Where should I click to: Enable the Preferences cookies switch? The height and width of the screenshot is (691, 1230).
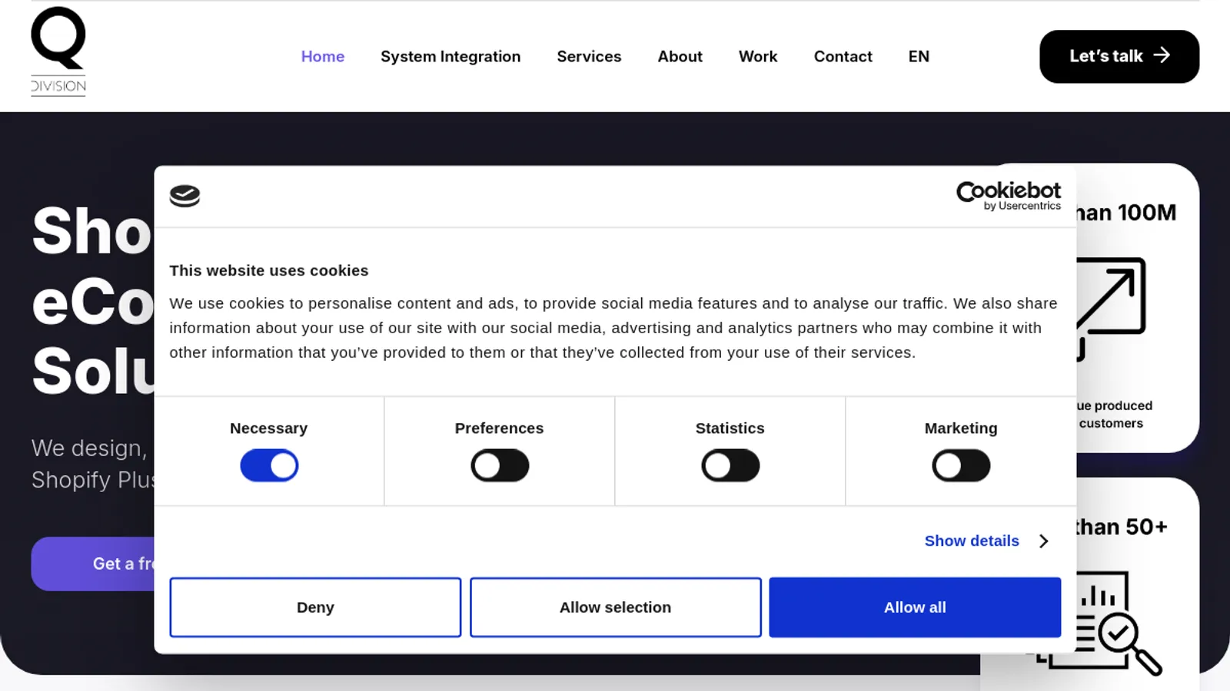(500, 466)
